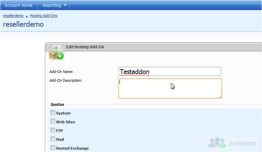Click the Quotas section heading

point(57,104)
